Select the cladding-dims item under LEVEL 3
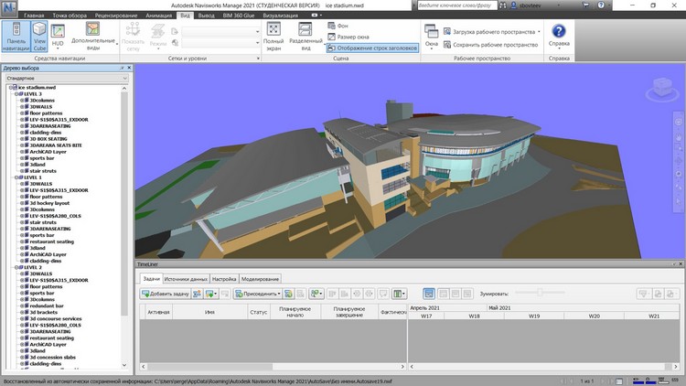 [x=45, y=132]
